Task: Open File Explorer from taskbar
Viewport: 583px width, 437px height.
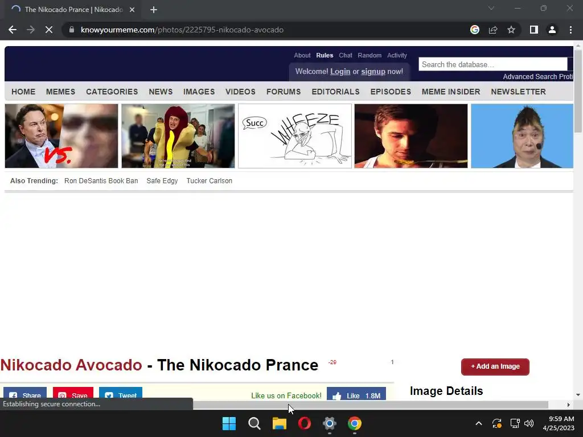Action: (x=279, y=423)
